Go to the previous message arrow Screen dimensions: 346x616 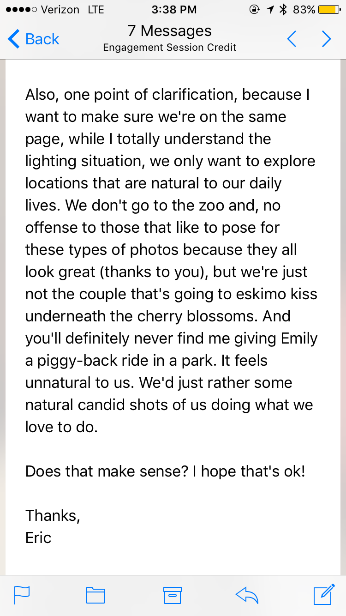point(292,39)
